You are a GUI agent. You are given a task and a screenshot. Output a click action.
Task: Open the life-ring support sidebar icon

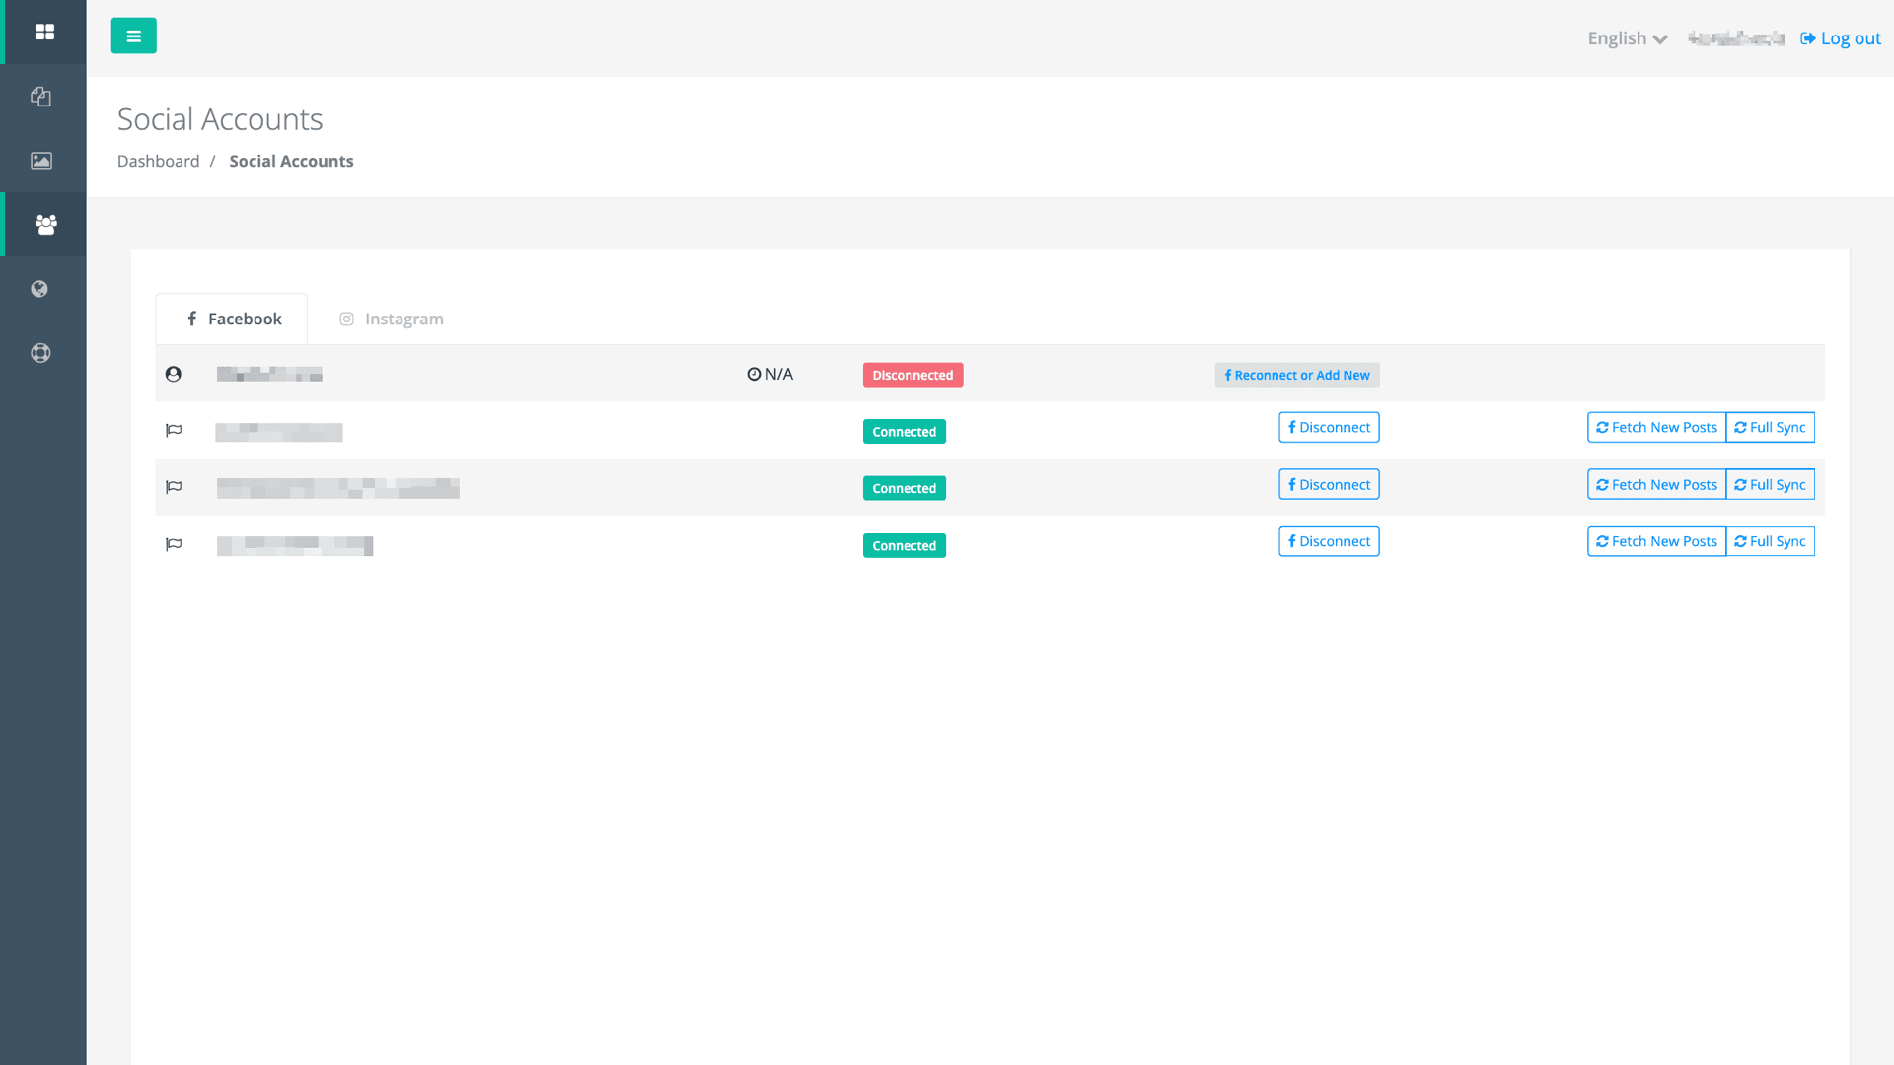pos(40,353)
